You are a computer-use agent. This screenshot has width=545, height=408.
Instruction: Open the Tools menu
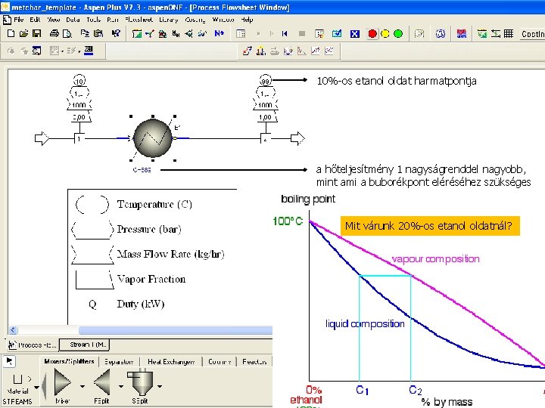pyautogui.click(x=94, y=20)
